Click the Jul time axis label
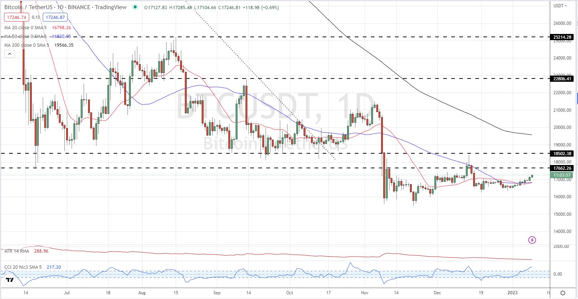Viewport: 578px width, 299px height. (x=67, y=293)
